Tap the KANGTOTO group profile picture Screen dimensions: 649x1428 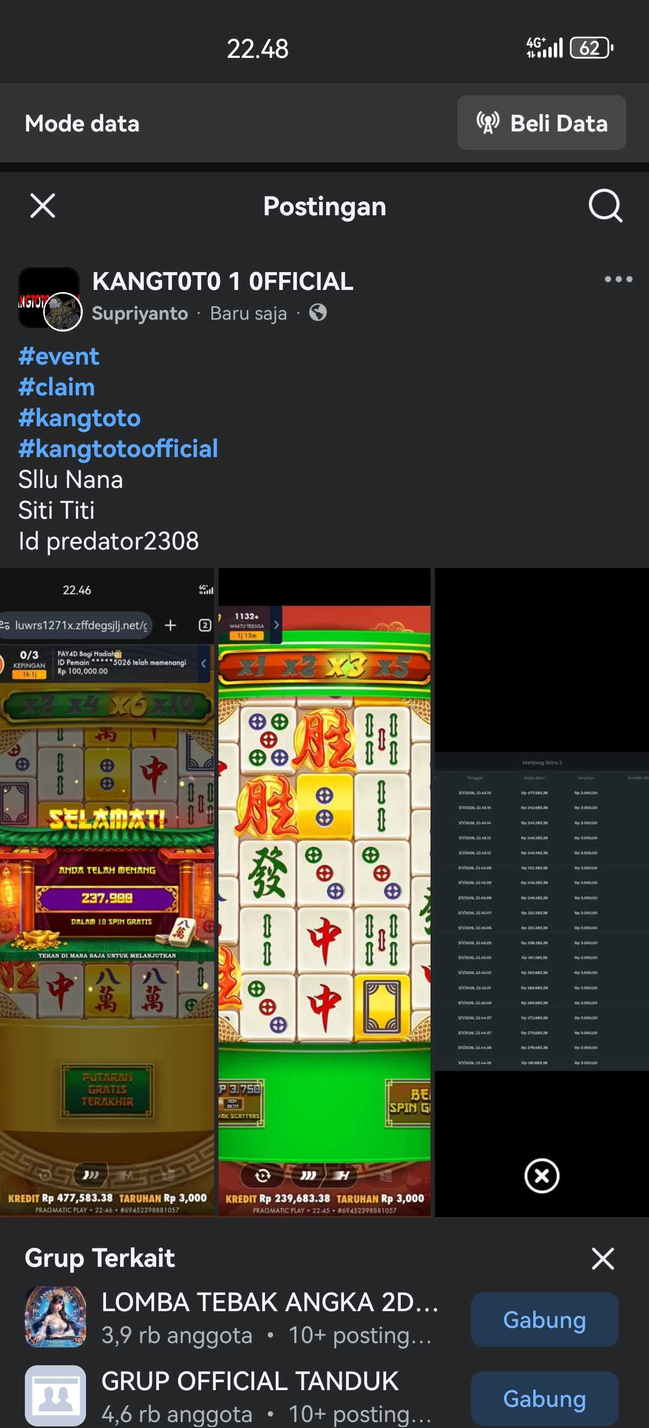49,297
